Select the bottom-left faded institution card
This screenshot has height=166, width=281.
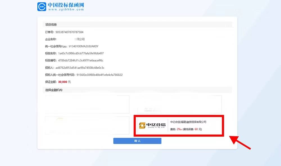[87, 125]
